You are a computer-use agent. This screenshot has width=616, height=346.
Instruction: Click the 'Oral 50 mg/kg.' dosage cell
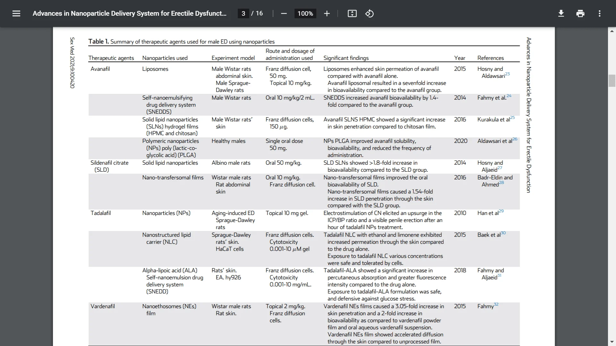pyautogui.click(x=284, y=163)
